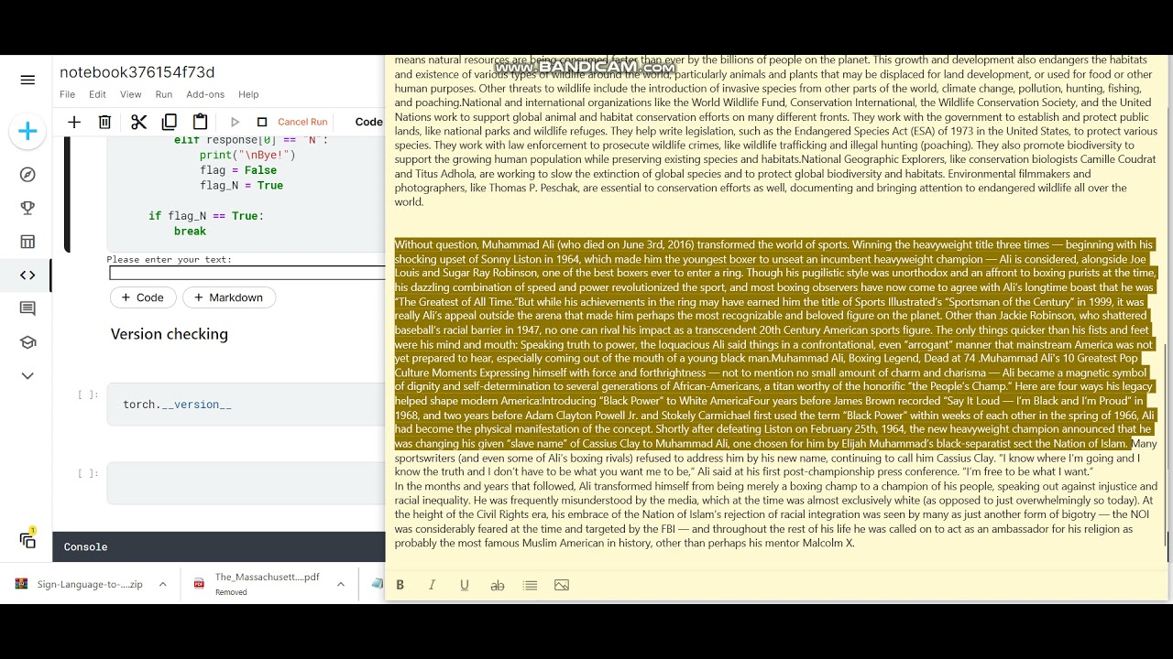
Task: Expand Sign-Language zip download options chevron
Action: point(162,584)
